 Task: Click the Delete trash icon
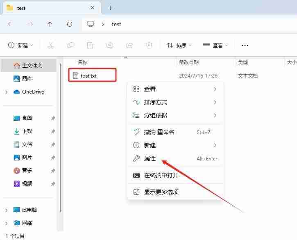[149, 46]
